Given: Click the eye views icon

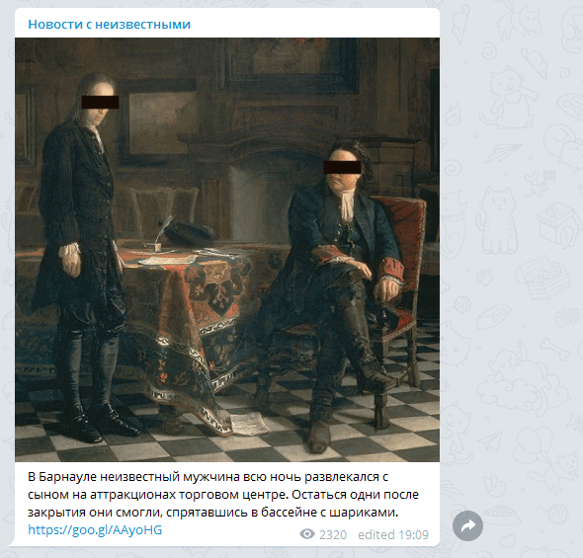Looking at the screenshot, I should coord(307,534).
